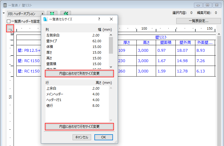Select 高さ row in column list

(77, 58)
